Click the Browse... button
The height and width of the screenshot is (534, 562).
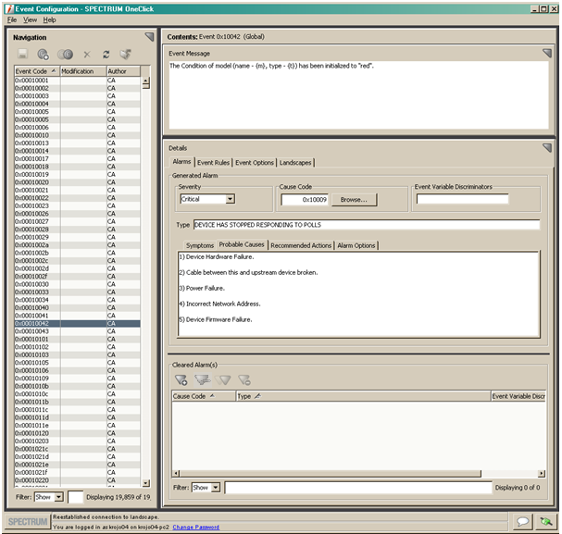tap(354, 200)
